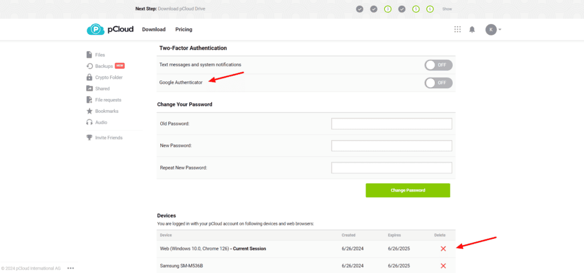Open Files in the sidebar

100,55
